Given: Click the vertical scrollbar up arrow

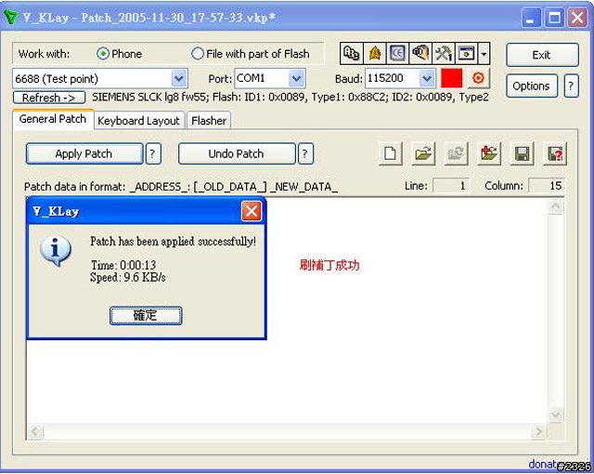Looking at the screenshot, I should [555, 206].
